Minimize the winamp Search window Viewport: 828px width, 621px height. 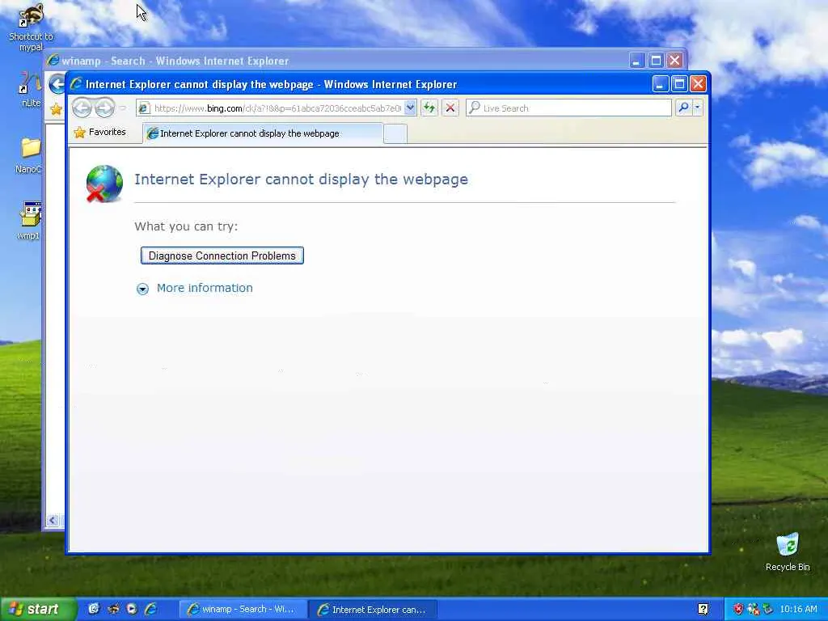637,61
